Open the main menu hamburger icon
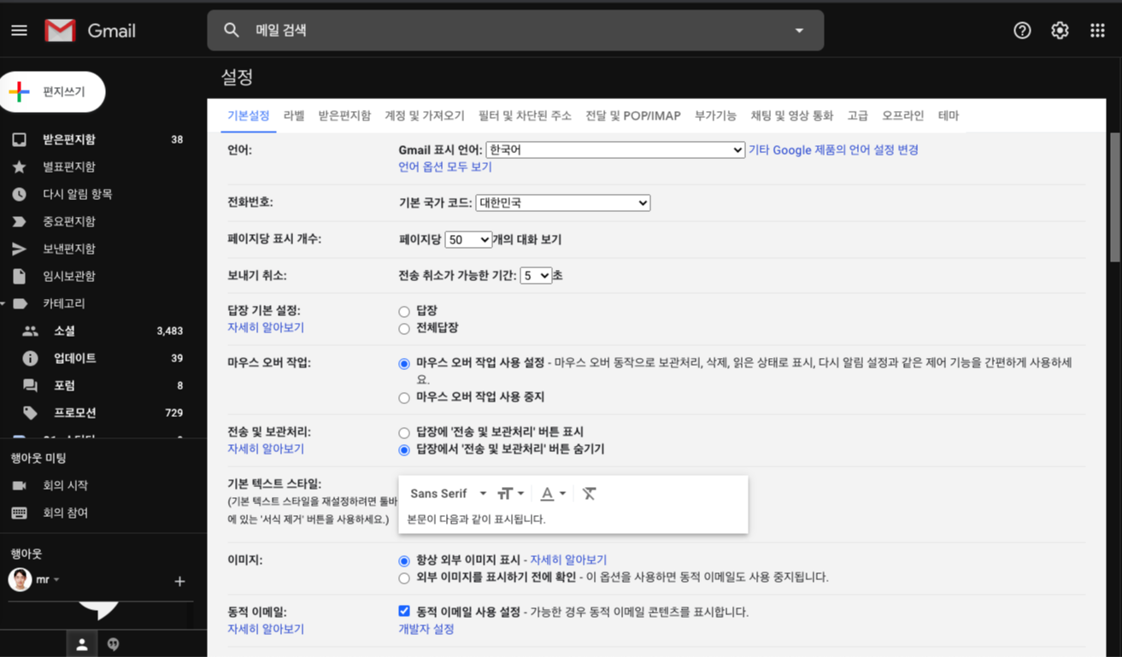Viewport: 1122px width, 657px height. click(x=19, y=31)
